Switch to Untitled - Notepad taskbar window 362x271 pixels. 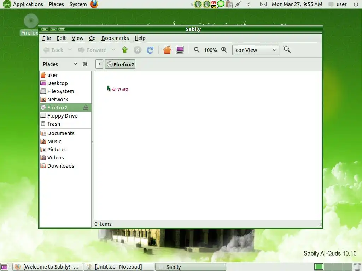[x=119, y=267]
